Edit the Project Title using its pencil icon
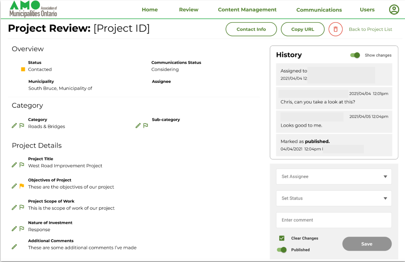Viewport: 405px width, 262px height. pos(14,165)
